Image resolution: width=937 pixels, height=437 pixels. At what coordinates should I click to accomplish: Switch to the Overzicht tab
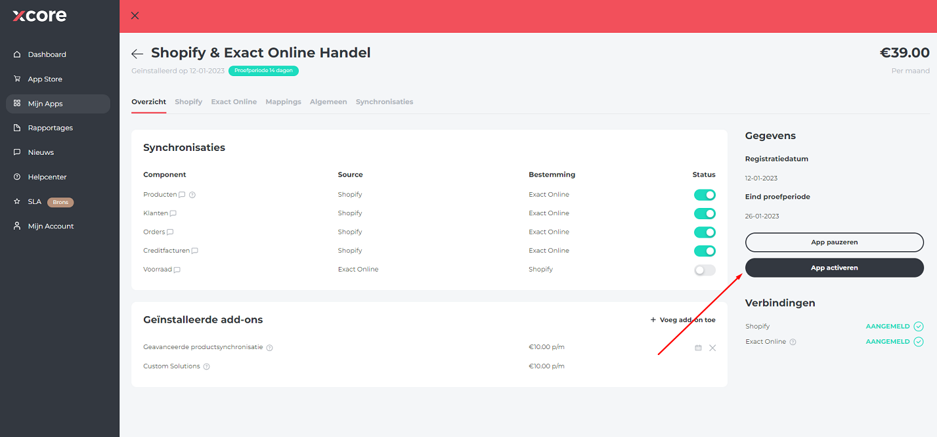[149, 102]
